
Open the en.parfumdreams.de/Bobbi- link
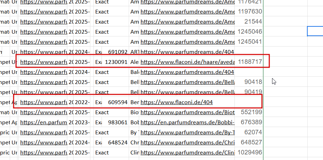pyautogui.click(x=187, y=122)
